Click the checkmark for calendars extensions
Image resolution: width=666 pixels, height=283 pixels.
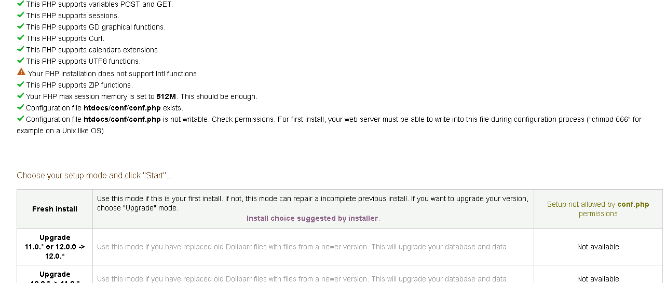coord(20,49)
